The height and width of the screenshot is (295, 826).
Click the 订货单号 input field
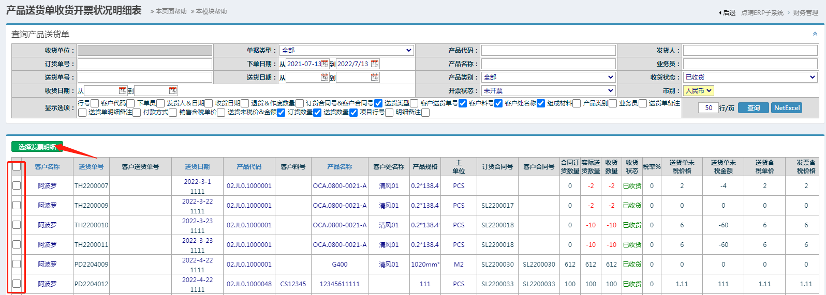coord(145,64)
